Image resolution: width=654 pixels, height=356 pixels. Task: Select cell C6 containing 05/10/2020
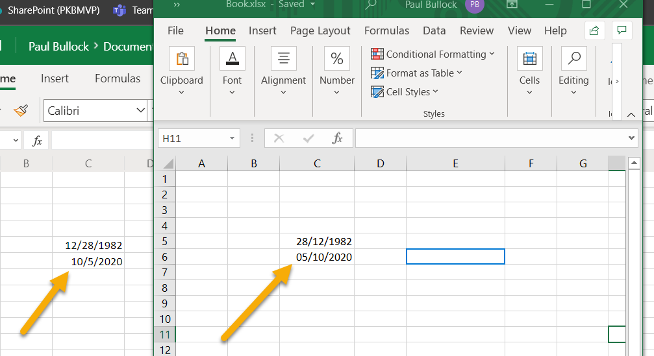(317, 257)
